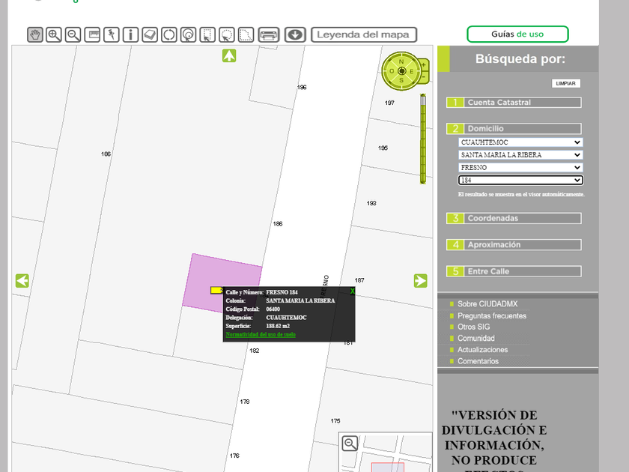Image resolution: width=629 pixels, height=472 pixels.
Task: Click the download arrow icon
Action: (x=295, y=34)
